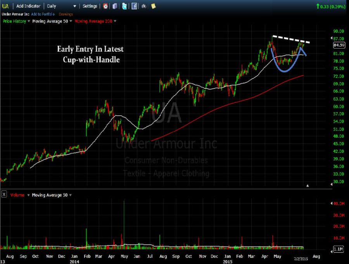Expand the Volume dropdown arrow
This screenshot has height=264, width=349.
(28, 195)
